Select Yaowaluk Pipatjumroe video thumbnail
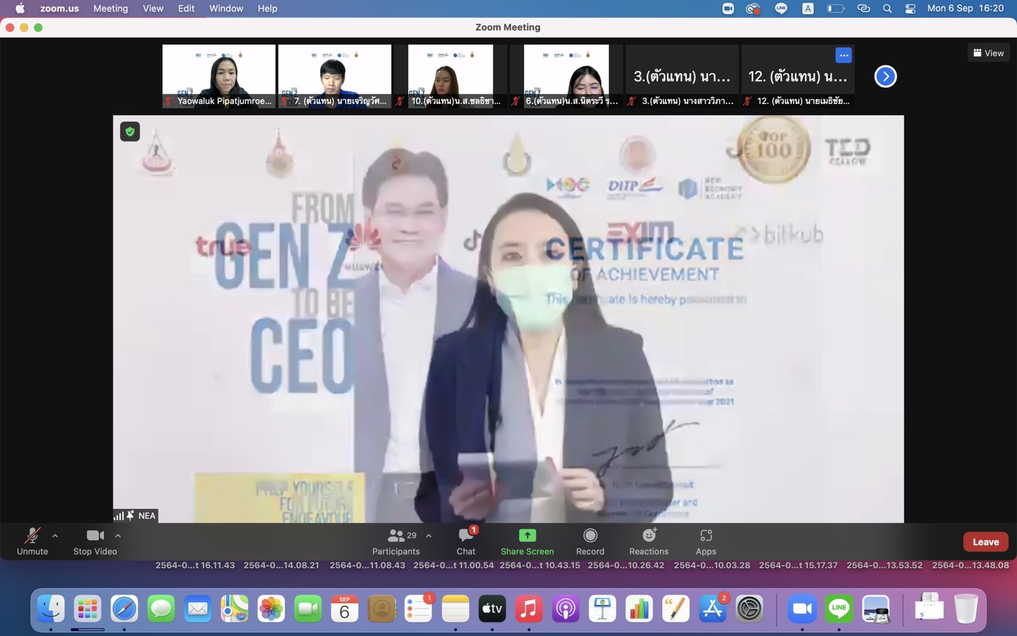Screen dimensions: 1017x636 (219, 76)
